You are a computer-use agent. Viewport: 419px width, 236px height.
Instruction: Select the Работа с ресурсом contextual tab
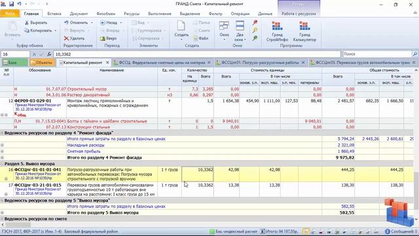click(299, 14)
